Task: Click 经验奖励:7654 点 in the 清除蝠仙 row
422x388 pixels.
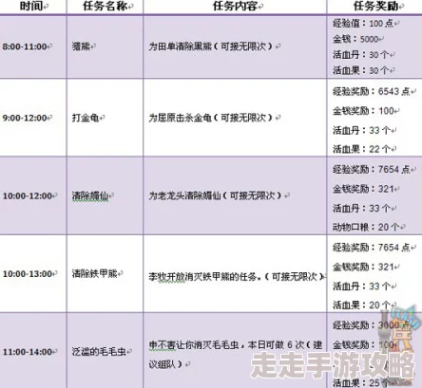Action: (x=372, y=170)
